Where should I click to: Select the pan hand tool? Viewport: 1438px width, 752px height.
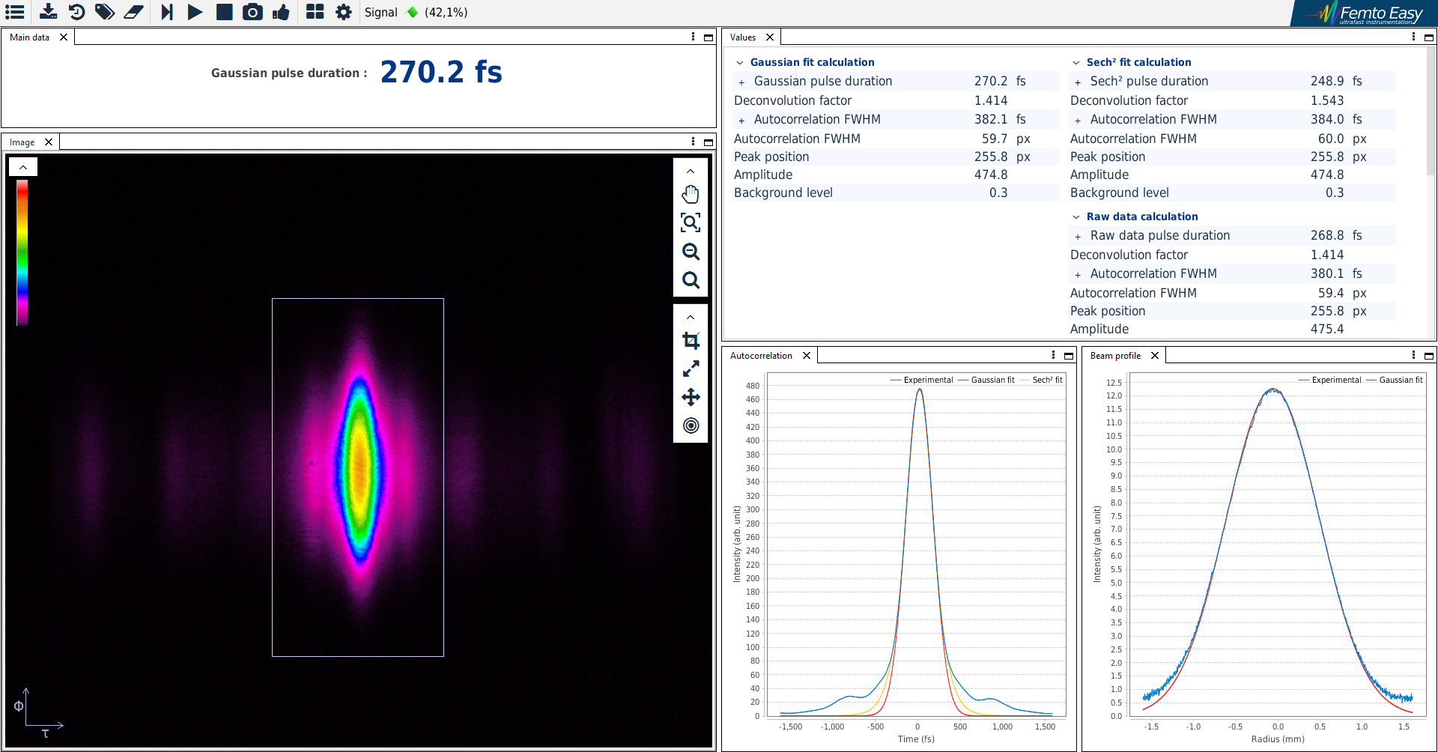[x=691, y=195]
